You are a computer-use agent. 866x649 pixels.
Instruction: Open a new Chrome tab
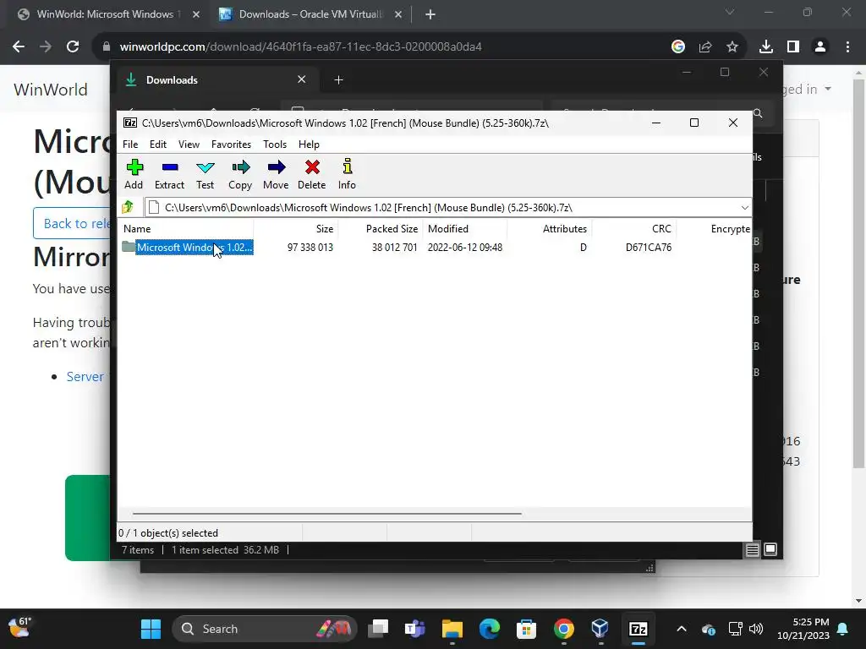click(430, 14)
